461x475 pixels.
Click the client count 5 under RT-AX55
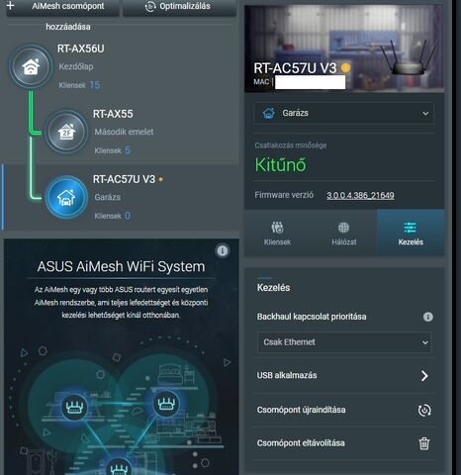pos(128,150)
